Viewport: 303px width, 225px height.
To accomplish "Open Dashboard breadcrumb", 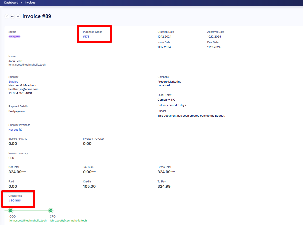I will pos(11,3).
